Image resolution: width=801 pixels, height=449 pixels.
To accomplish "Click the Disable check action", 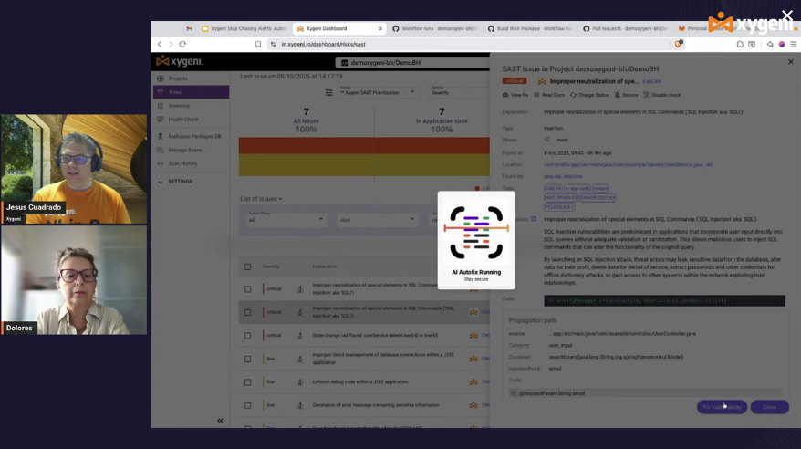I will tap(661, 95).
